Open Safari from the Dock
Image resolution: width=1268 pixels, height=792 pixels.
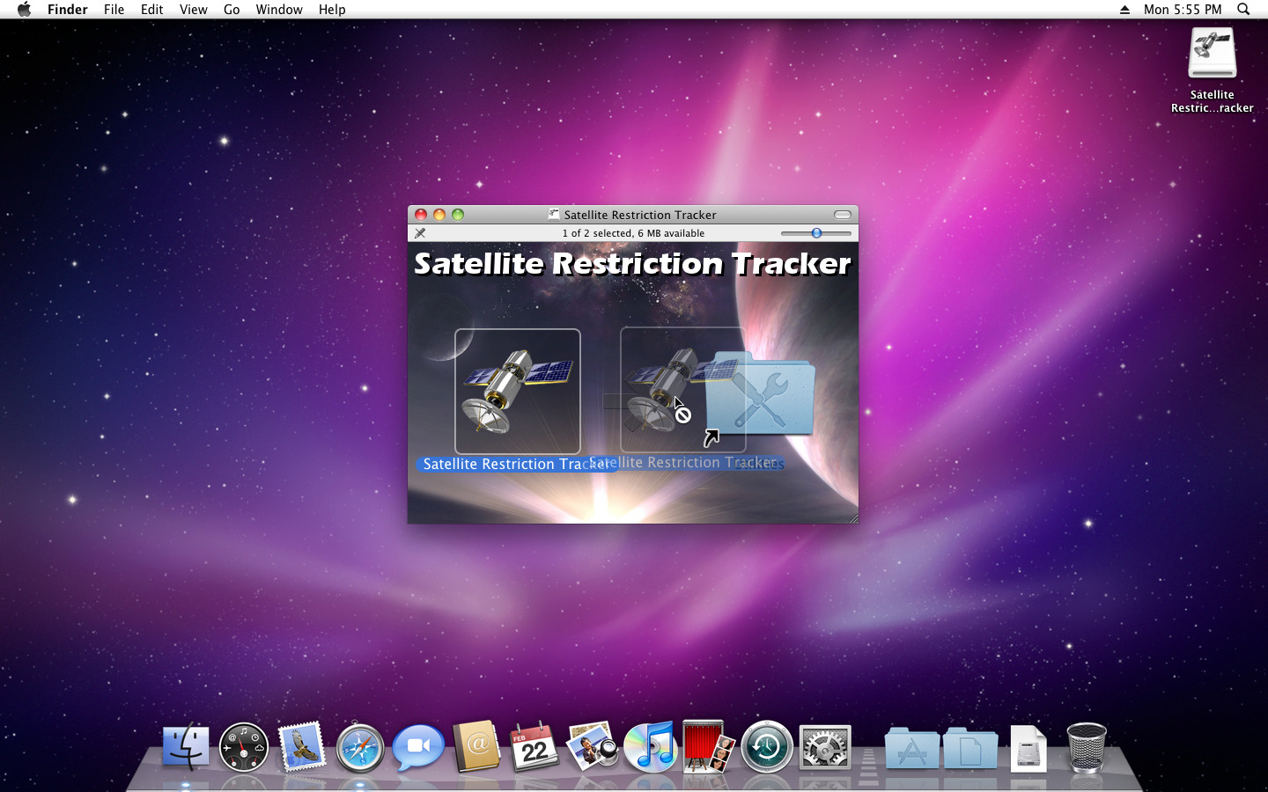pyautogui.click(x=360, y=749)
